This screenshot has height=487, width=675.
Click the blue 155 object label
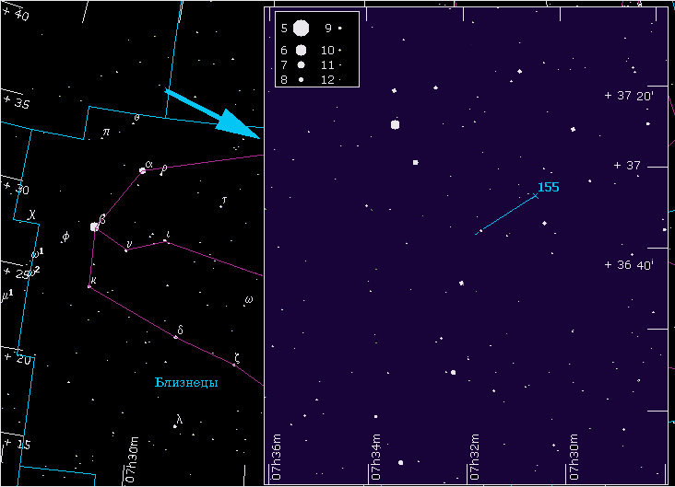tap(548, 187)
